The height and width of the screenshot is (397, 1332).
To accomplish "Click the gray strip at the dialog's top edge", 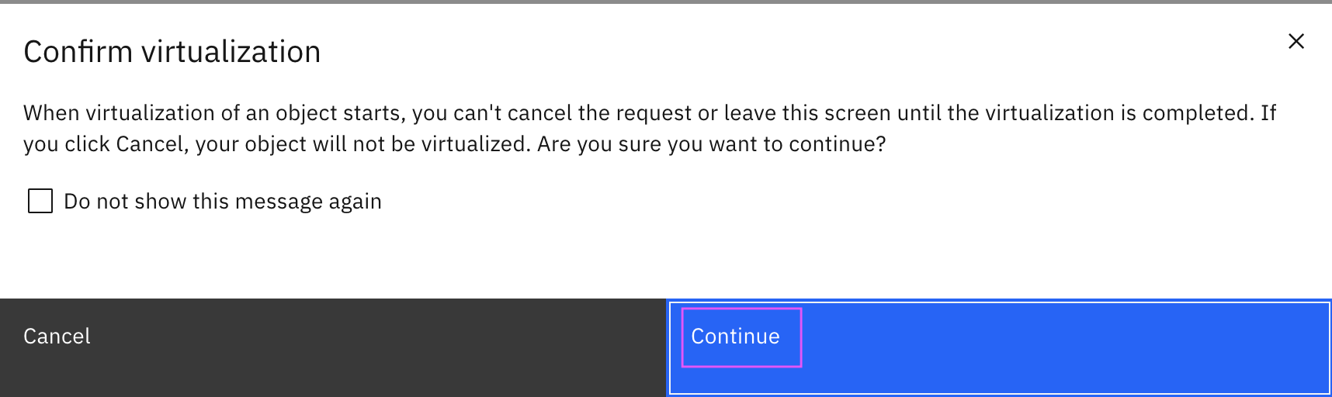I will coord(666,2).
